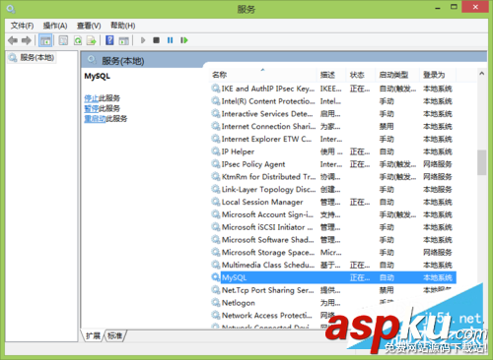Click the 禁用 startup type of Internet Connection Sharing
The width and height of the screenshot is (493, 360).
coord(387,127)
